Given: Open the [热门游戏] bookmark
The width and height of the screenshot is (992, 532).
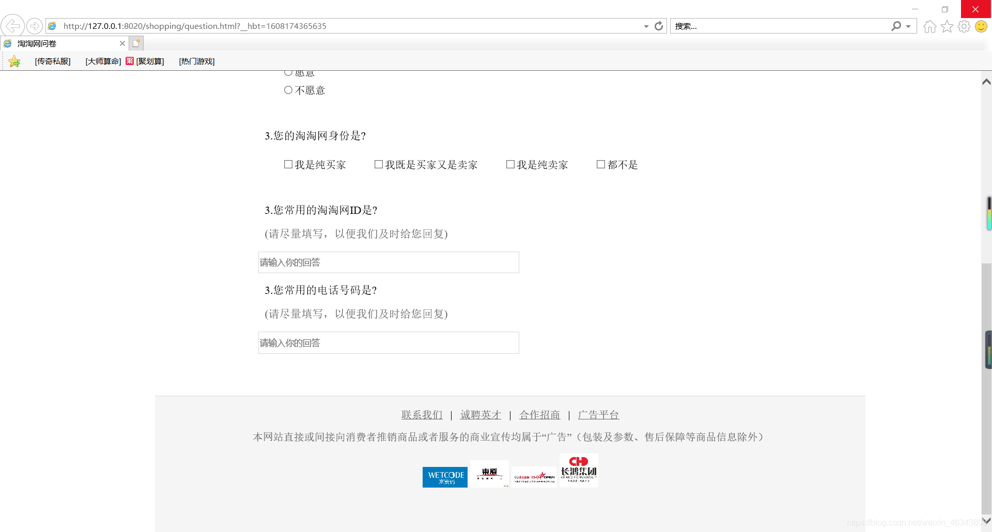Looking at the screenshot, I should coord(197,61).
